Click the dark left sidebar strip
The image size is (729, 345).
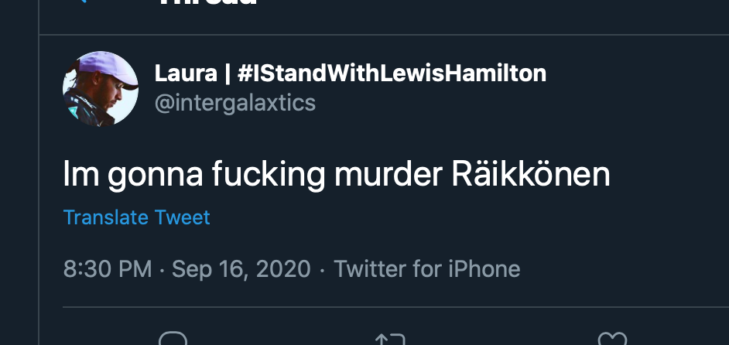click(x=19, y=172)
